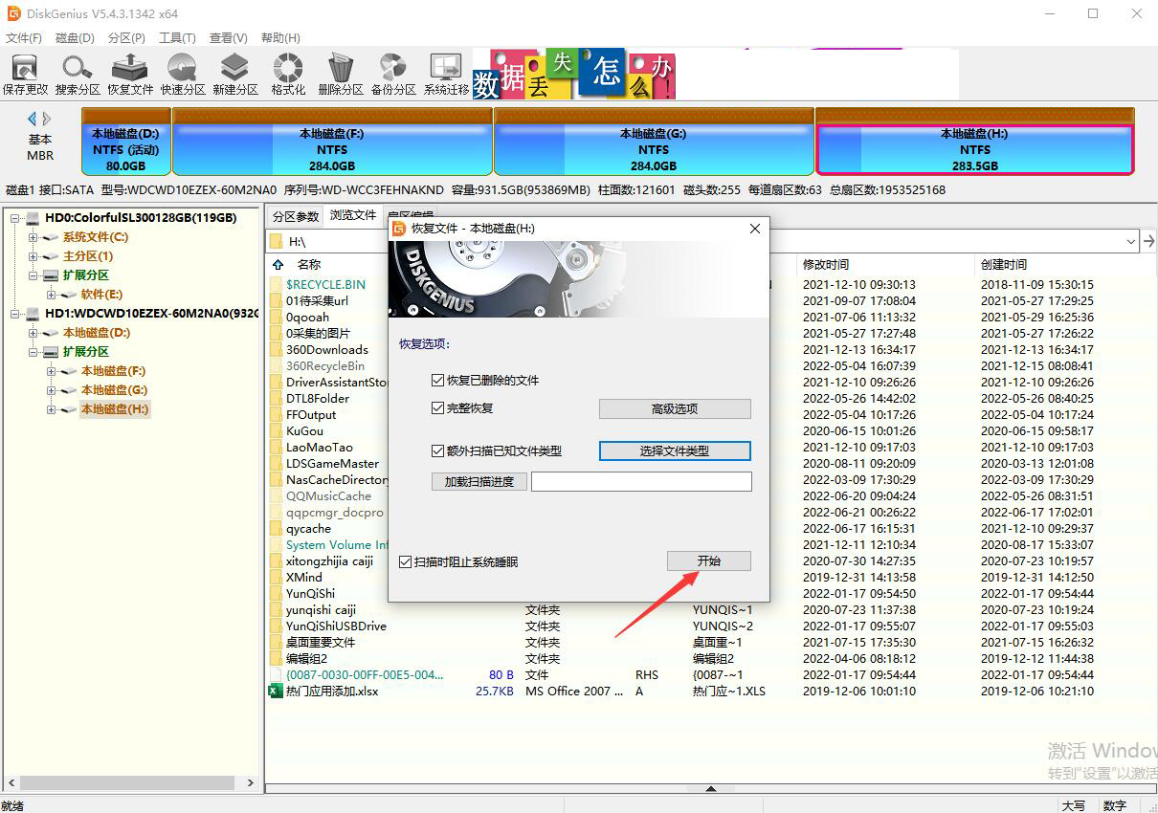Viewport: 1158px width, 813px height.
Task: Start the 系统迁移 system migration tool
Action: 446,75
